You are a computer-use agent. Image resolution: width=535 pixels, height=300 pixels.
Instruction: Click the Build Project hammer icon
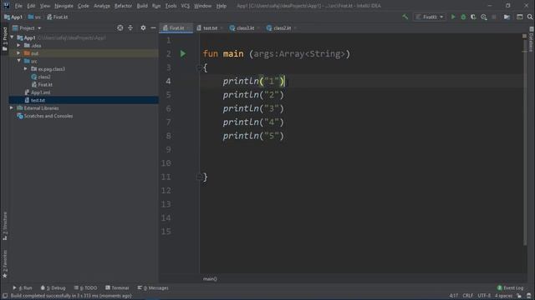point(405,17)
